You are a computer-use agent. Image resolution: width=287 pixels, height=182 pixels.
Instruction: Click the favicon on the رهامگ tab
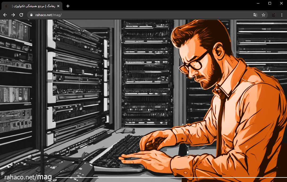7,6
